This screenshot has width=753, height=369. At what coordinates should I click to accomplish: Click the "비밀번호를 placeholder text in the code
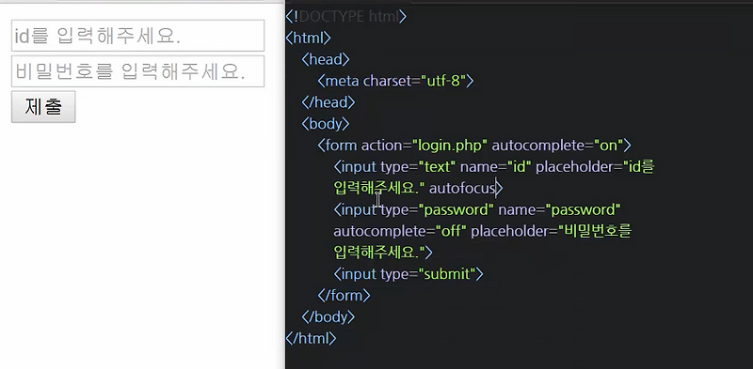tap(595, 232)
